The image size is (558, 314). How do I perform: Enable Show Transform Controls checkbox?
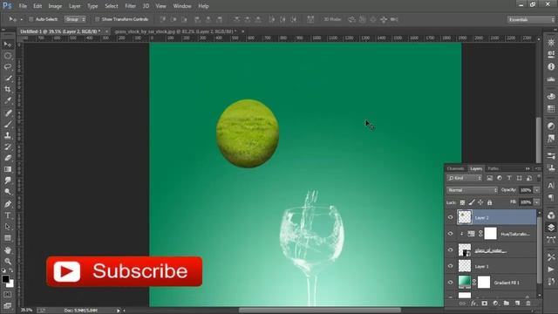coord(97,19)
